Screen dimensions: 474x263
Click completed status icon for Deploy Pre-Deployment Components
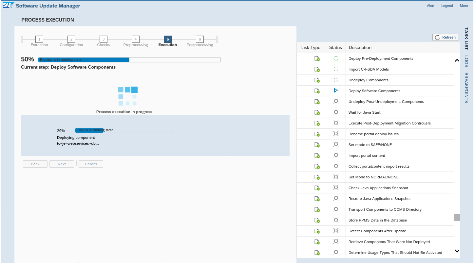pyautogui.click(x=336, y=58)
